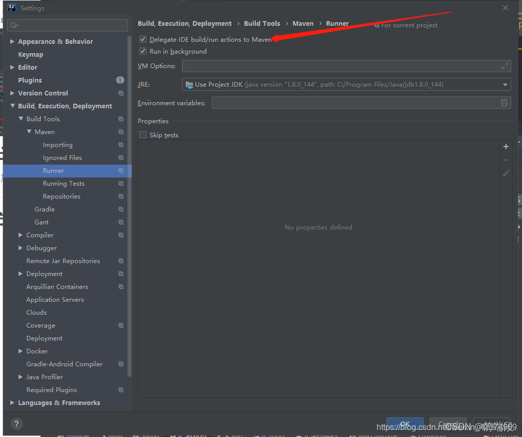
Task: Enable the Skip tests checkbox
Action: point(143,135)
